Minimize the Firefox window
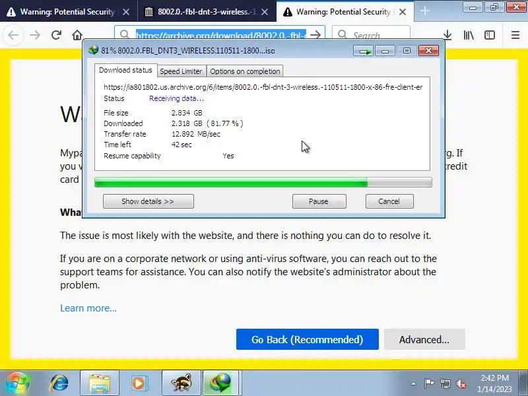 tap(473, 7)
